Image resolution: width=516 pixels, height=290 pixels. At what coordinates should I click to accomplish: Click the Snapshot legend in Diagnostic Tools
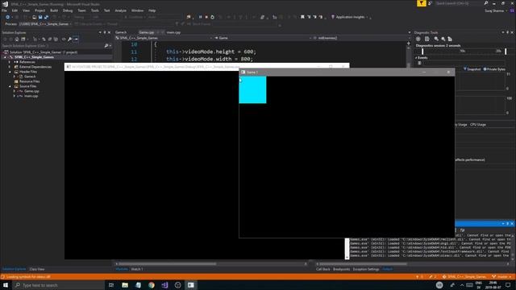472,69
